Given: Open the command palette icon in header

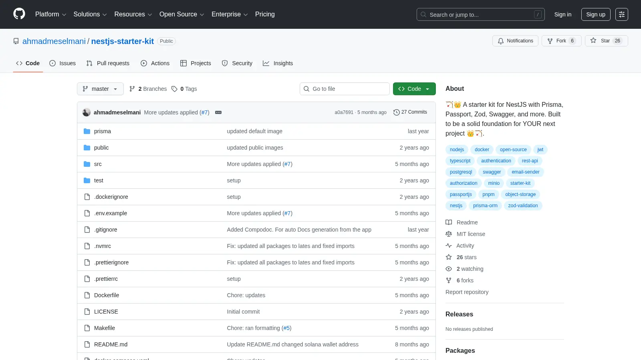Looking at the screenshot, I should pos(622,14).
